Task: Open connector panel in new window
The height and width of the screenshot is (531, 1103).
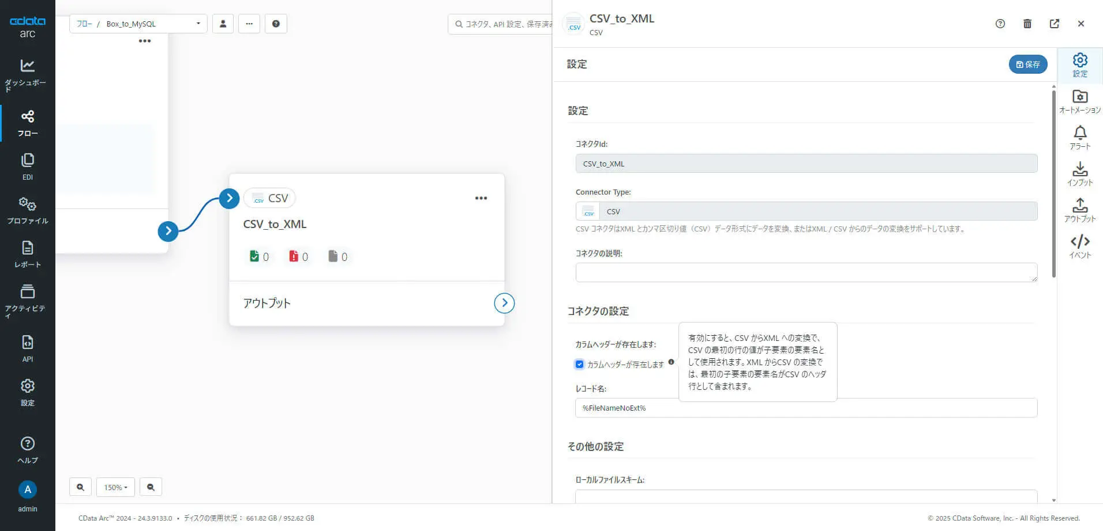Action: coord(1055,24)
